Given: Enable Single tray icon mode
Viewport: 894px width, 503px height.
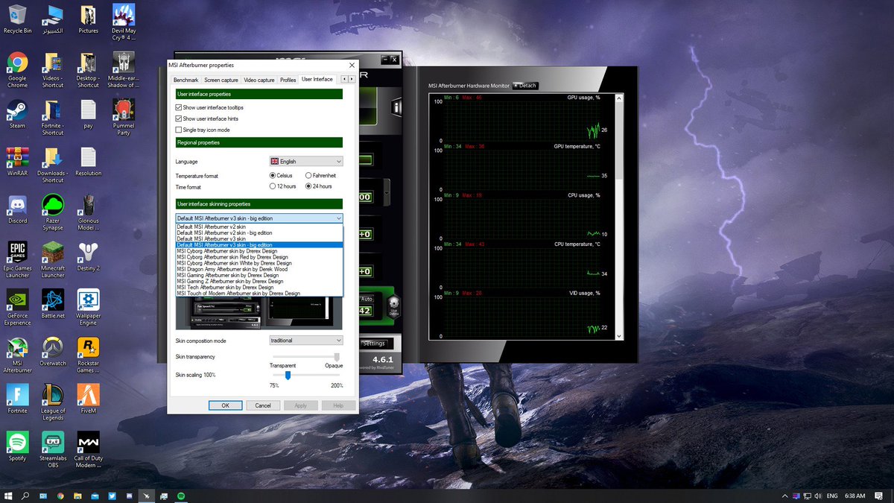Looking at the screenshot, I should [x=179, y=130].
